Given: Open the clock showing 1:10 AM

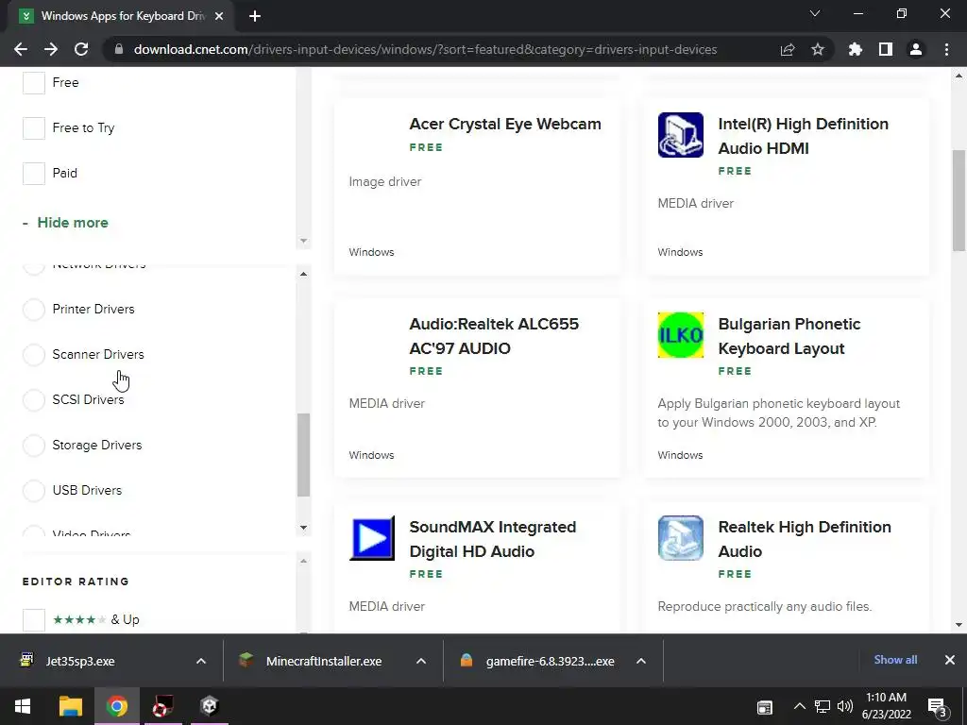Looking at the screenshot, I should 886,706.
